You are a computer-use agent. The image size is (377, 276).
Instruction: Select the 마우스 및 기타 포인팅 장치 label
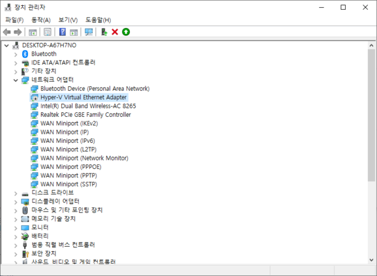pos(67,210)
